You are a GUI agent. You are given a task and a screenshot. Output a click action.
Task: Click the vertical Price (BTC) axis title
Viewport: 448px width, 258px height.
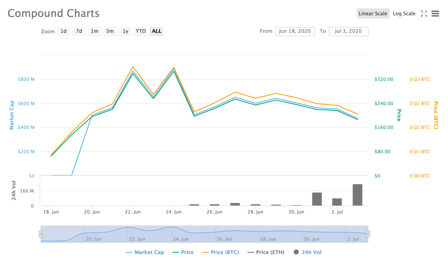436,115
